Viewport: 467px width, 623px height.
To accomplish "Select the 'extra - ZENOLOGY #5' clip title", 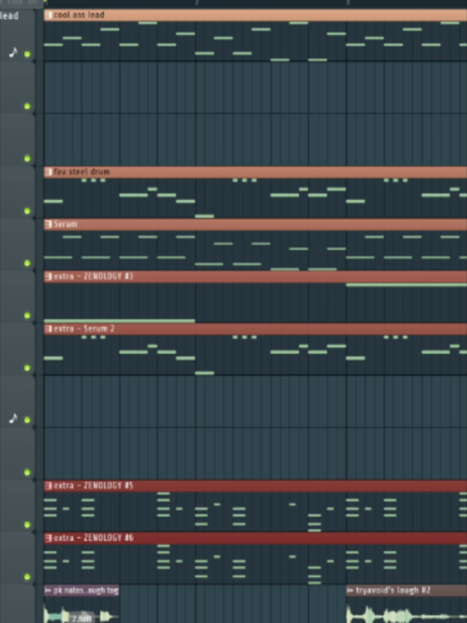I will tap(94, 486).
